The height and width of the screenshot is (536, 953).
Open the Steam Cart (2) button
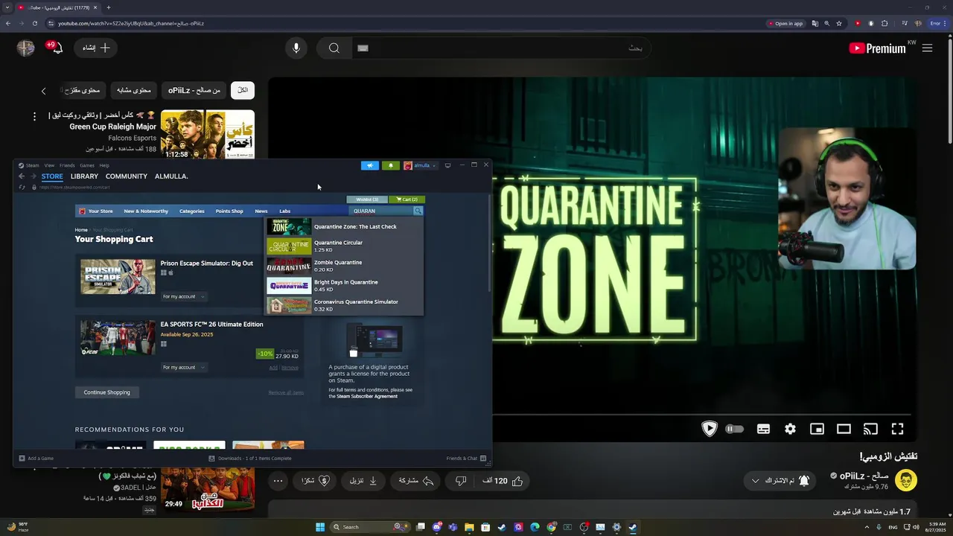(407, 200)
